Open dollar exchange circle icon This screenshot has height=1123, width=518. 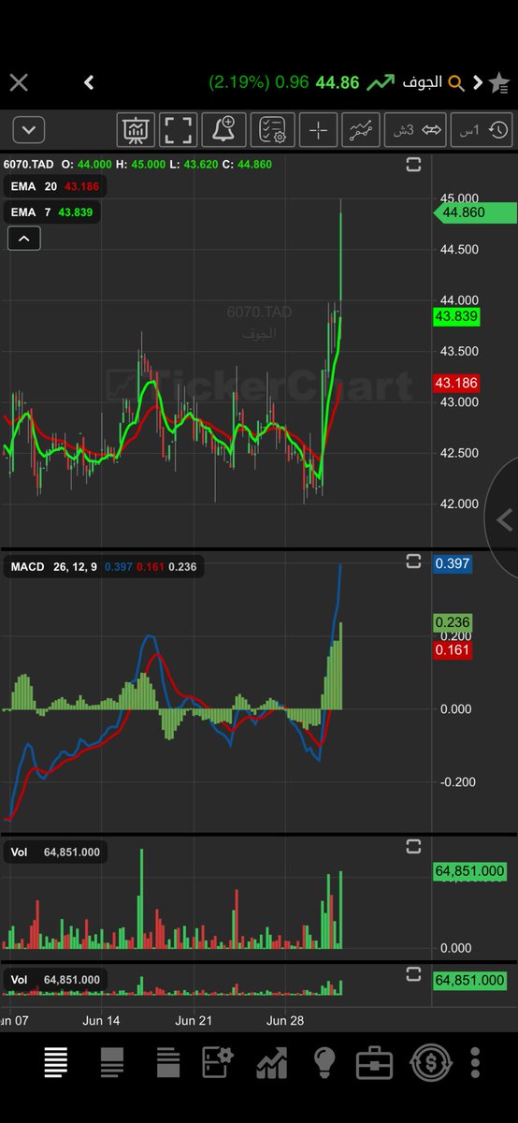coord(431,1062)
